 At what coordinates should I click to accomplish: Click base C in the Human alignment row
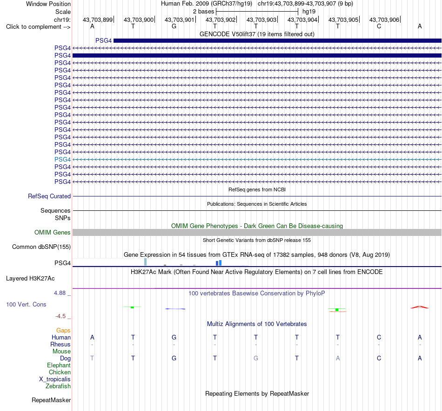click(379, 337)
